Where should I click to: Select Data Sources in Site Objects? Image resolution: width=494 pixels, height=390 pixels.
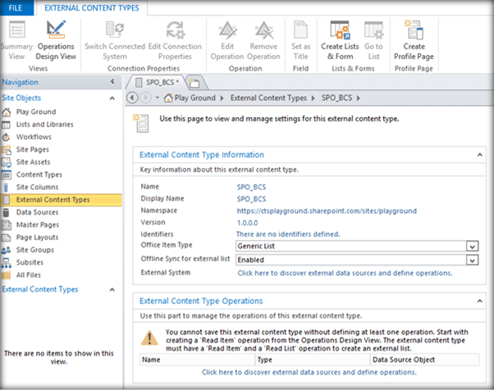(x=37, y=212)
